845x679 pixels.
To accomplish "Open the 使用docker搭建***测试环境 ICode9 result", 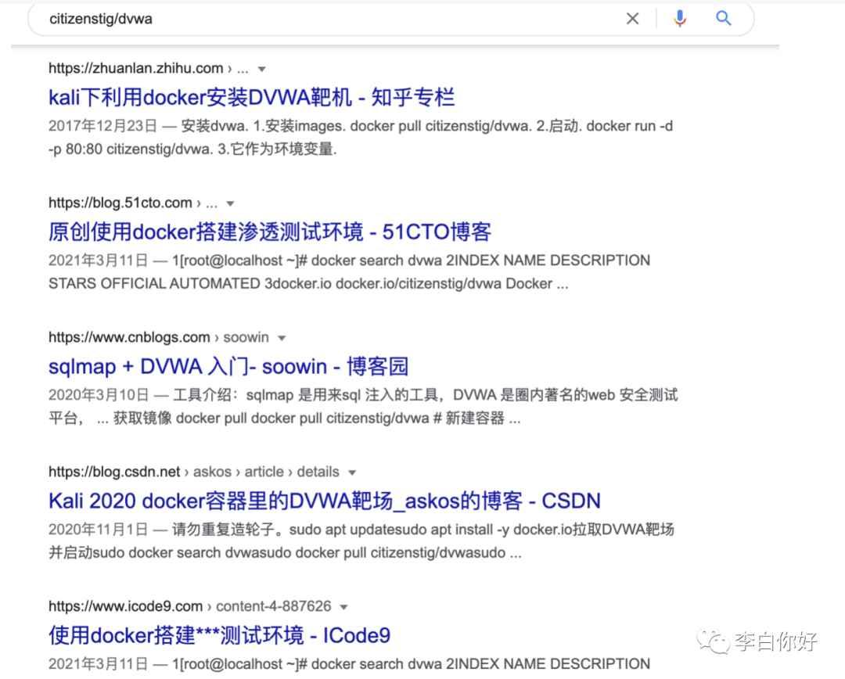I will pyautogui.click(x=219, y=636).
